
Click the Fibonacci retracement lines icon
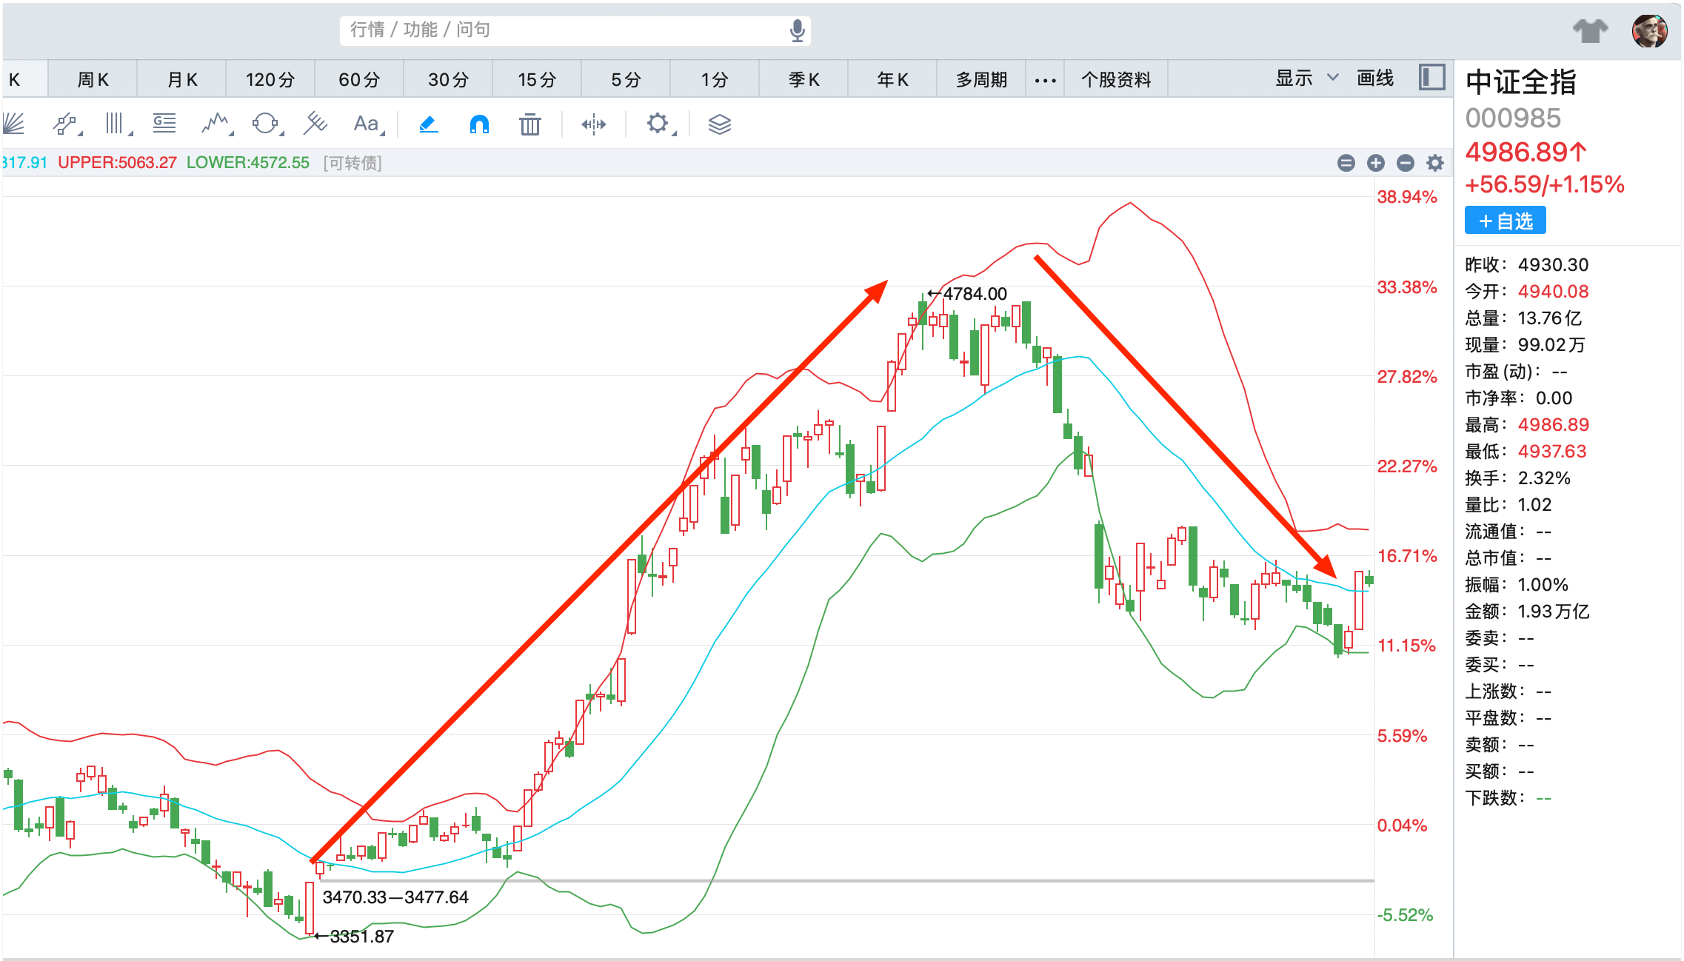click(x=164, y=124)
